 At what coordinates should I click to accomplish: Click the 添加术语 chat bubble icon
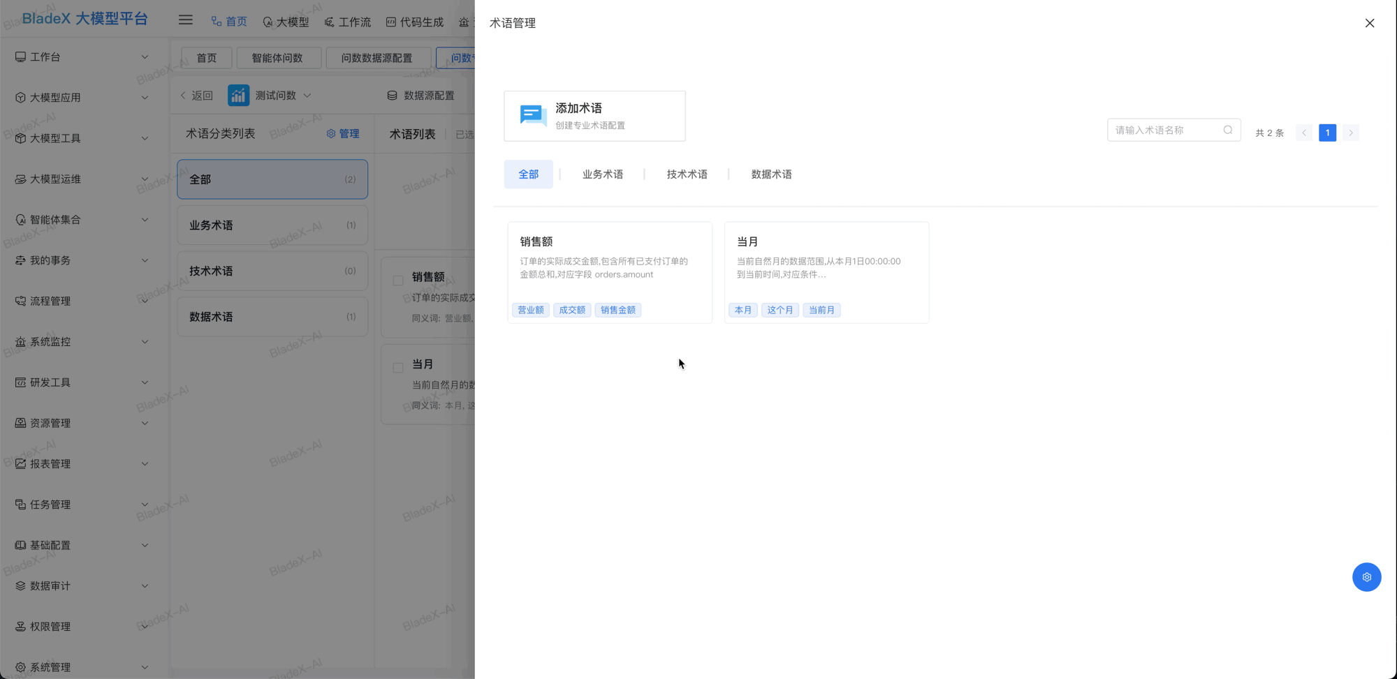click(x=532, y=115)
